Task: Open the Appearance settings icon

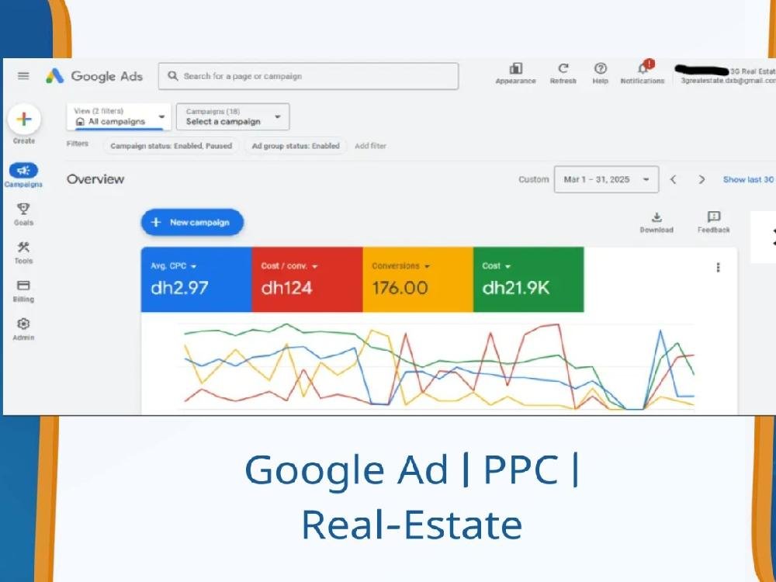Action: click(516, 69)
